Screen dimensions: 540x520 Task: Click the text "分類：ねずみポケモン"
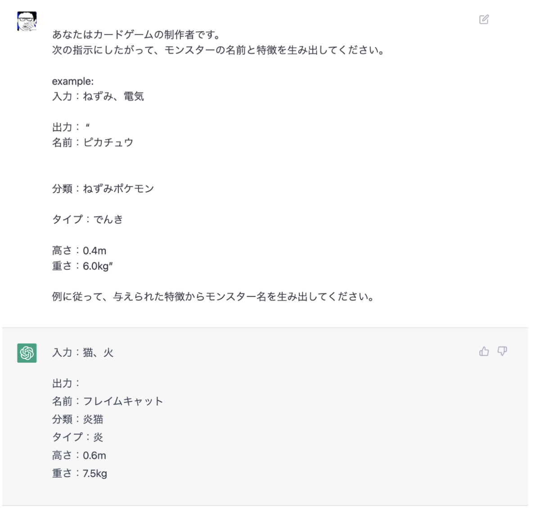click(103, 189)
